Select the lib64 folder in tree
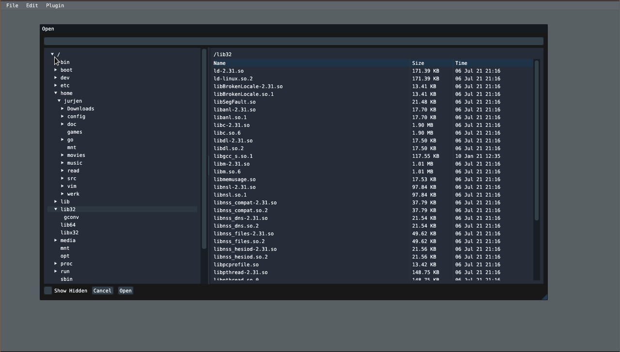Viewport: 620px width, 352px height. point(68,225)
